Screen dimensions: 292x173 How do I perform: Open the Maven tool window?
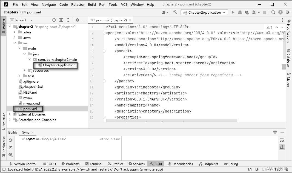point(288,79)
